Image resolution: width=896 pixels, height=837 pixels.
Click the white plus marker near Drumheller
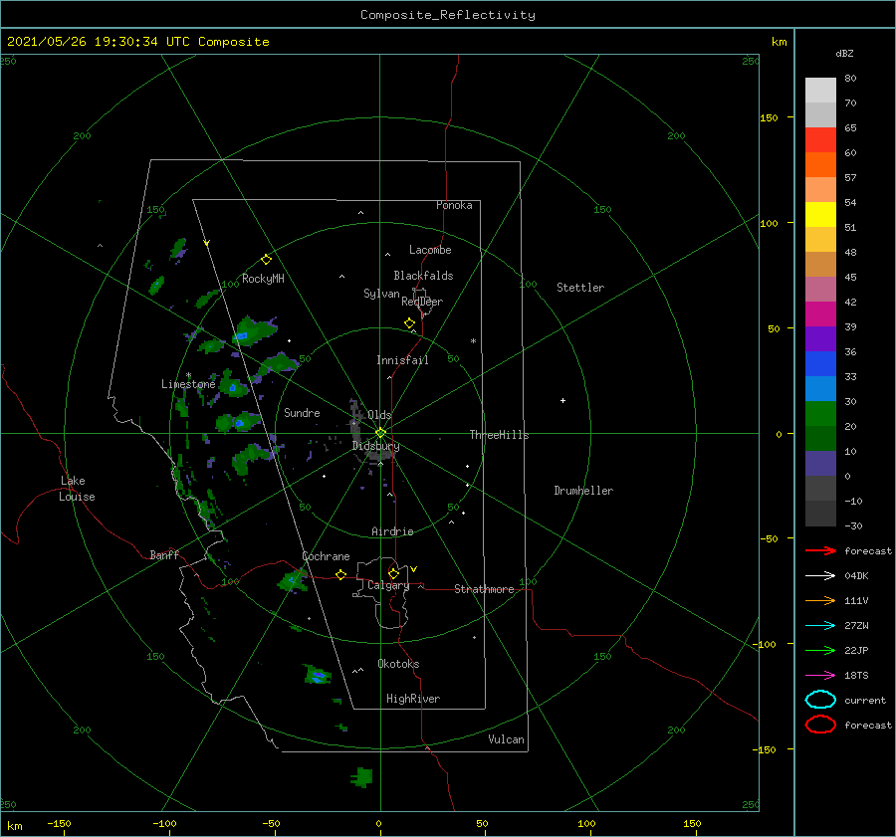click(562, 400)
